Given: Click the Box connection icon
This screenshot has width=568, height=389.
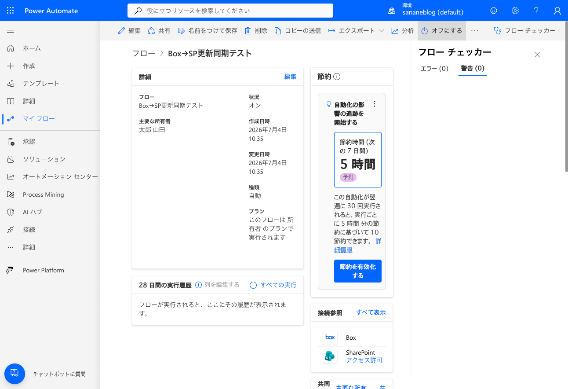Looking at the screenshot, I should tap(330, 338).
